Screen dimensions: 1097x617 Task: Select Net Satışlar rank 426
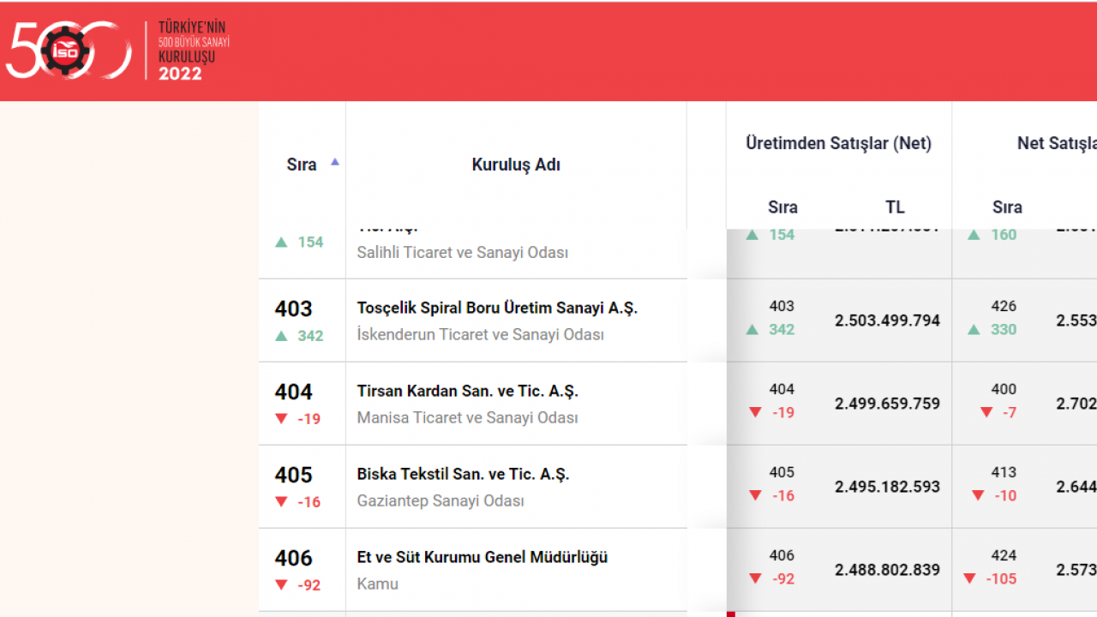[1004, 306]
